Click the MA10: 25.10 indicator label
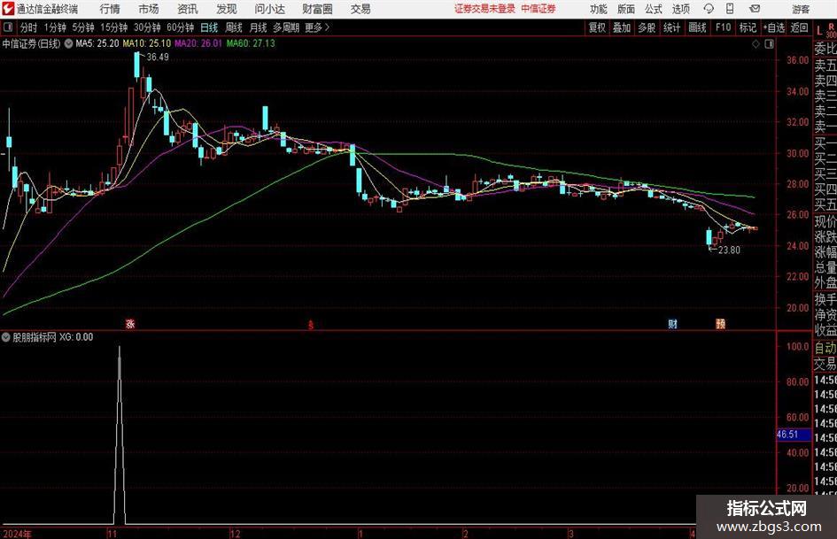Screen dimensions: 837x539 (147, 43)
